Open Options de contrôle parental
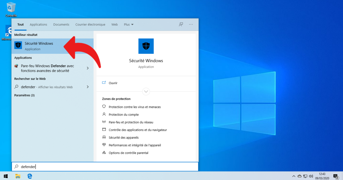The height and width of the screenshot is (180, 343). [x=128, y=153]
